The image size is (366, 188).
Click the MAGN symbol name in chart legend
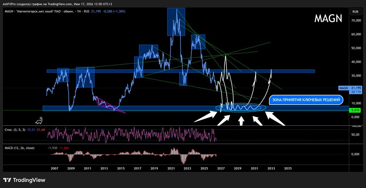pos(8,11)
